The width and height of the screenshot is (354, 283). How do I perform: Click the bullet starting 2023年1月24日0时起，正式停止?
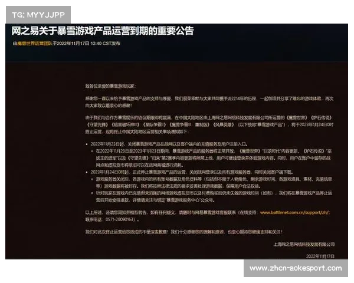click(x=192, y=172)
